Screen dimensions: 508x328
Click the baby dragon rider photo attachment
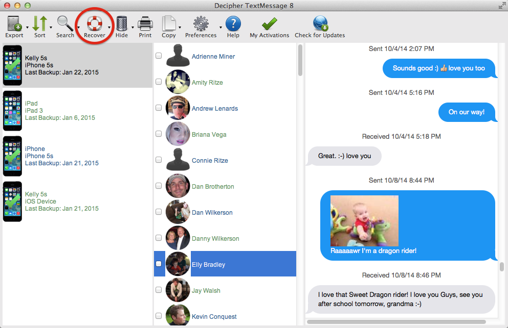364,221
